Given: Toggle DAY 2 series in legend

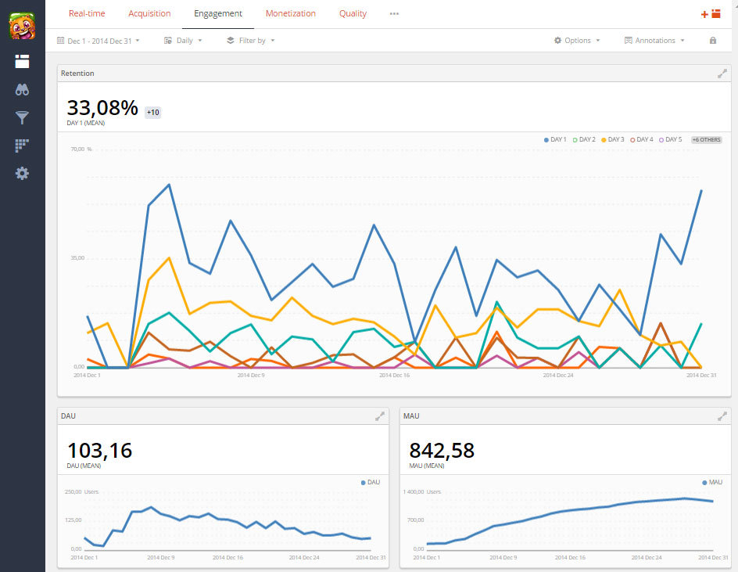Looking at the screenshot, I should tap(584, 139).
